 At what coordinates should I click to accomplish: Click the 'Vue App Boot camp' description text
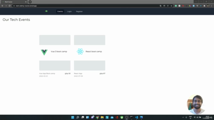(x=47, y=73)
